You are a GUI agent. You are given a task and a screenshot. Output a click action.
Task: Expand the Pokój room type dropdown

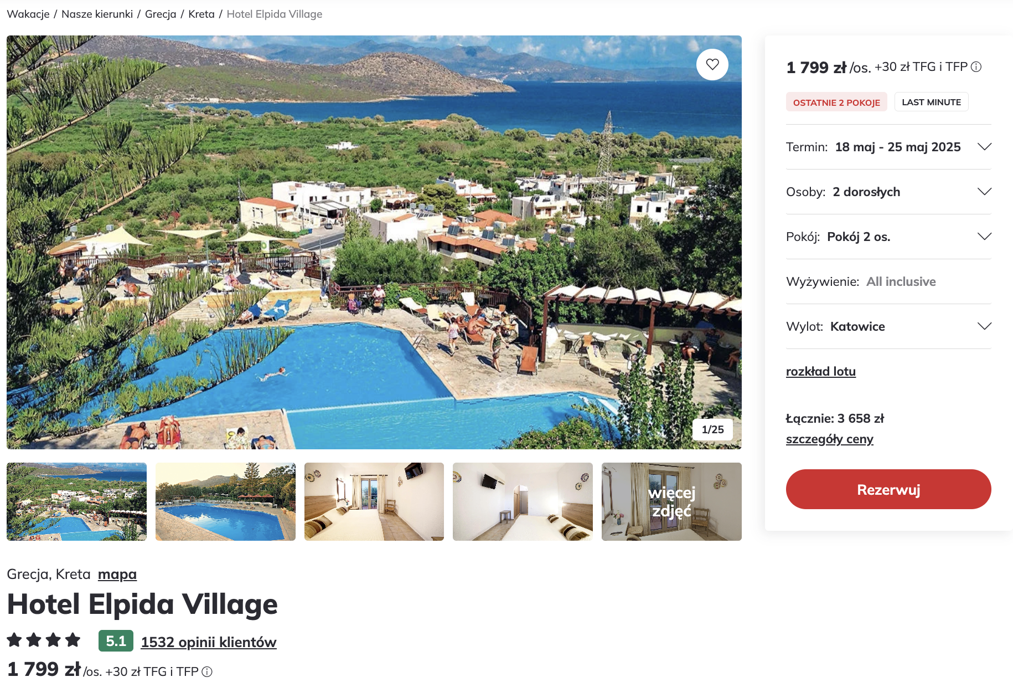pyautogui.click(x=888, y=237)
